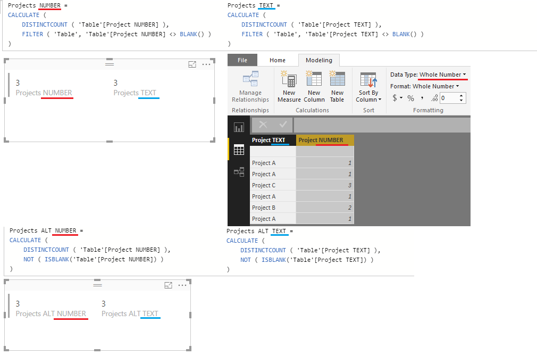Click the Projects ALT NUMBER card label
The width and height of the screenshot is (537, 355).
tap(51, 313)
